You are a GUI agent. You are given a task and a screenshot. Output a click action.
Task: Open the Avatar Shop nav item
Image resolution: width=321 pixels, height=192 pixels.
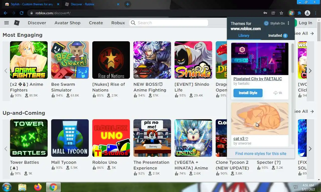(x=67, y=23)
